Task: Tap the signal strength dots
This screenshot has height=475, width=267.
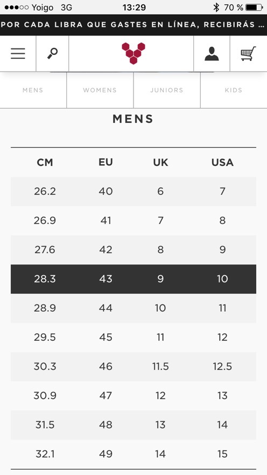Action: coord(17,8)
